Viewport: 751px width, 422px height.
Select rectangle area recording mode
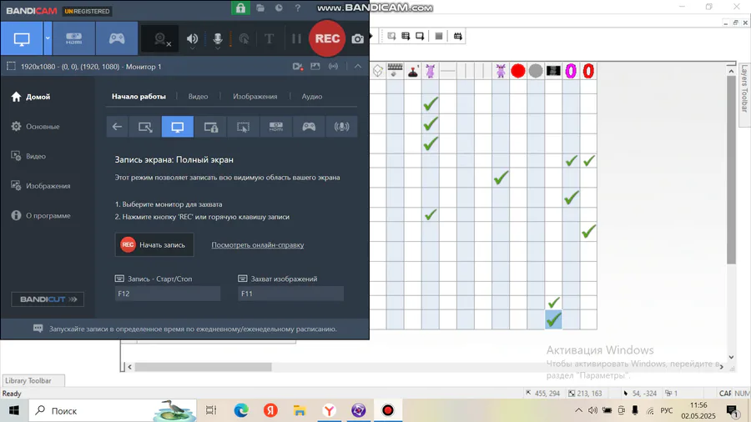tap(145, 127)
